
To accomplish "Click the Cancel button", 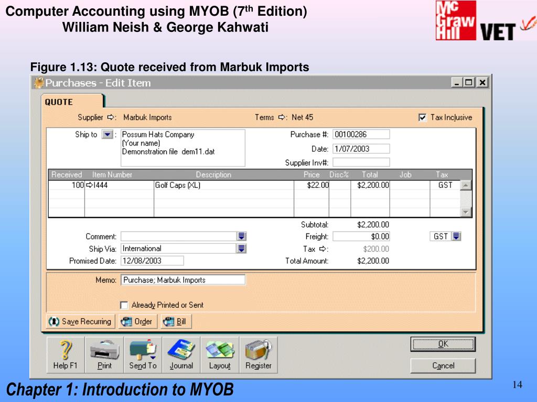I will (443, 366).
